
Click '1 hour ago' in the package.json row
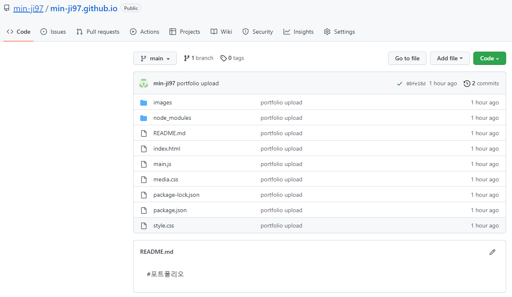[485, 210]
